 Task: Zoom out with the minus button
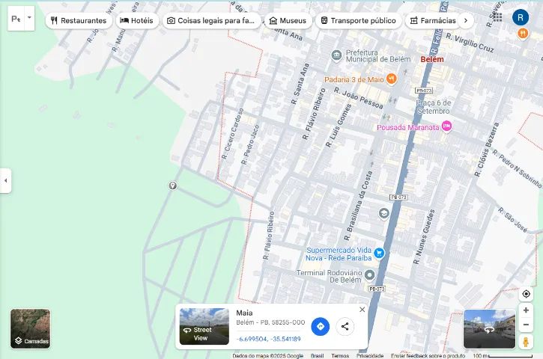[x=526, y=325]
